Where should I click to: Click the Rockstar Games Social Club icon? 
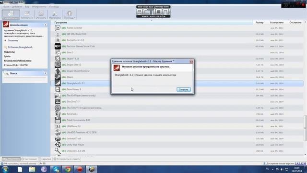(x=58, y=46)
